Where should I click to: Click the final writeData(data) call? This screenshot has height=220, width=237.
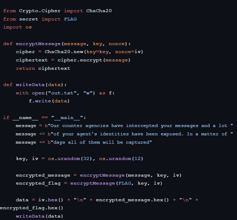coord(39,216)
